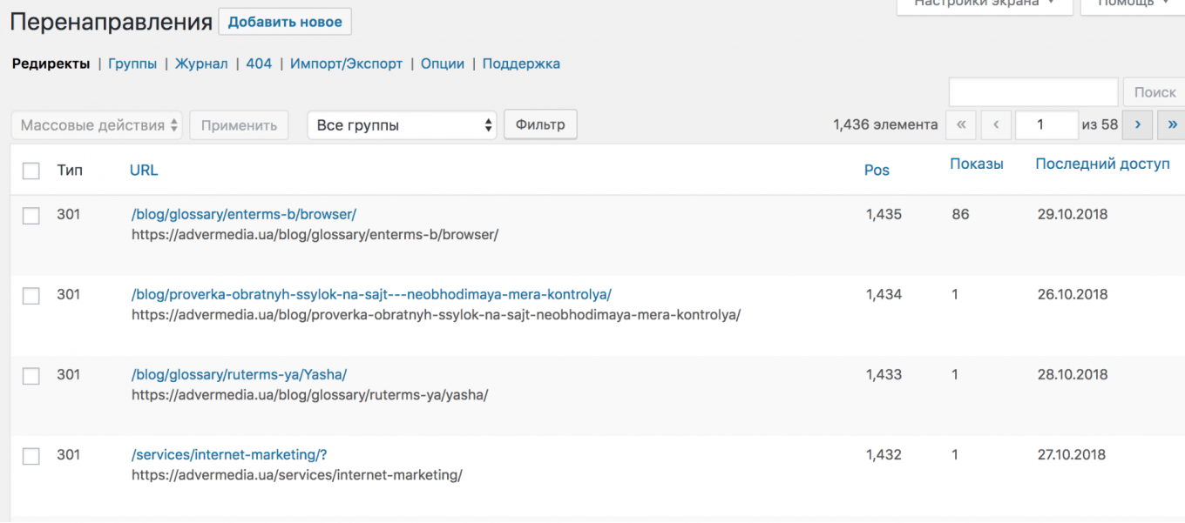Open the 404 tab
Screen dimensions: 1185x523
tap(259, 64)
